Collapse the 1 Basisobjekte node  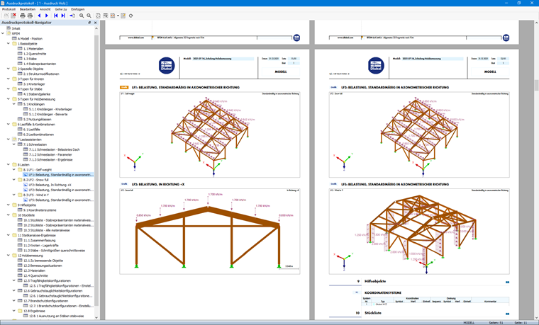[x=9, y=44]
